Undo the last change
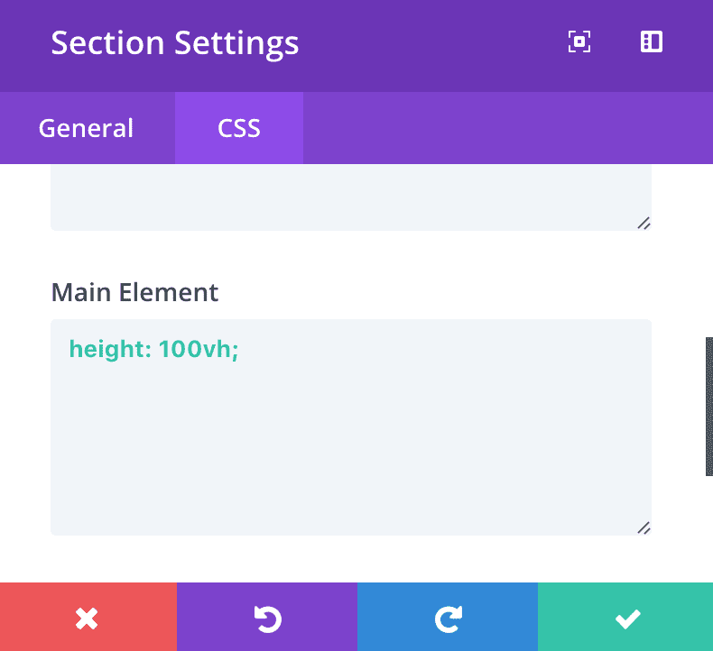The height and width of the screenshot is (651, 713). tap(267, 618)
